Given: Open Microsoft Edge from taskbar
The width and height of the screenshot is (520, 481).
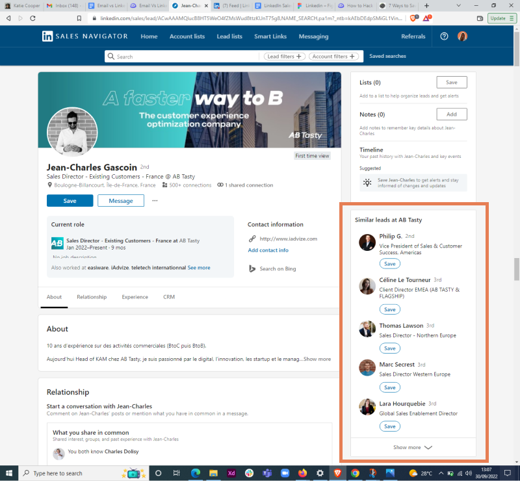Looking at the screenshot, I should (x=196, y=473).
